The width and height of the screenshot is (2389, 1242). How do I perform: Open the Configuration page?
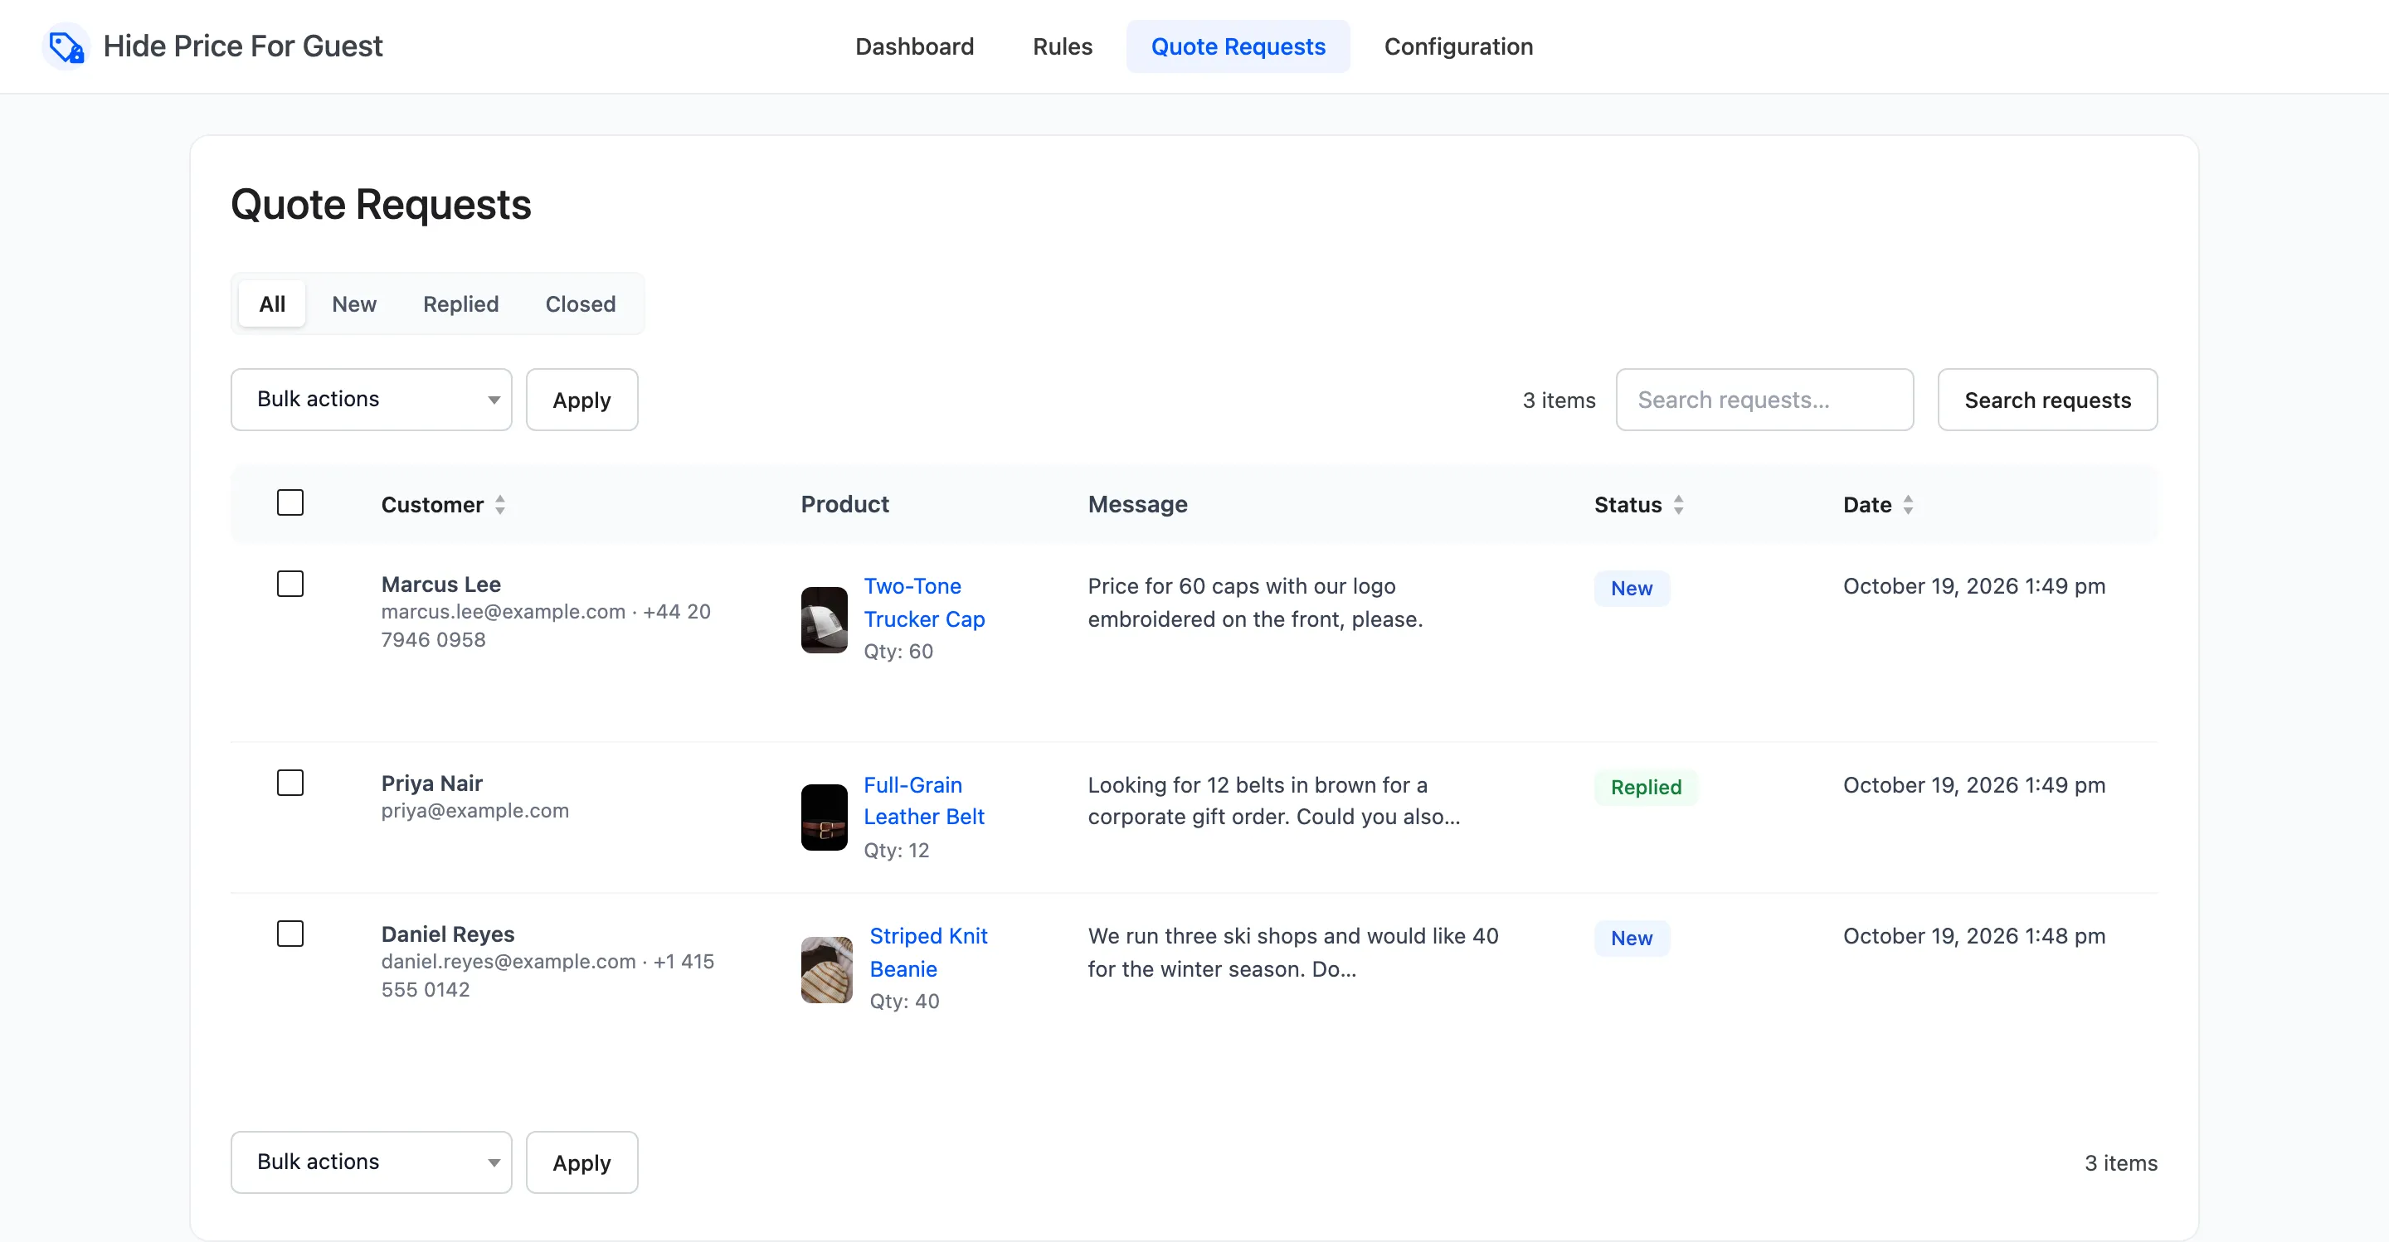click(1458, 46)
